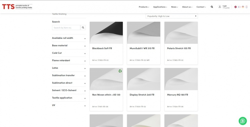Click article number F/924-FR-06
The image size is (250, 127).
click(175, 107)
